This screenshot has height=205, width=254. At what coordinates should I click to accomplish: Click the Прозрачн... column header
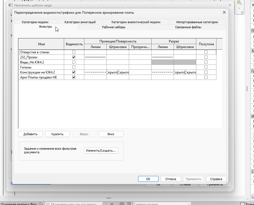point(140,47)
